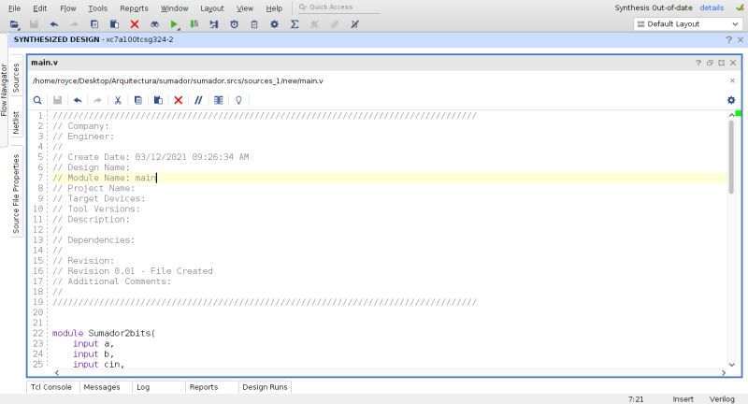This screenshot has height=404, width=748.
Task: Open Find binoculars icon
Action: (x=154, y=24)
